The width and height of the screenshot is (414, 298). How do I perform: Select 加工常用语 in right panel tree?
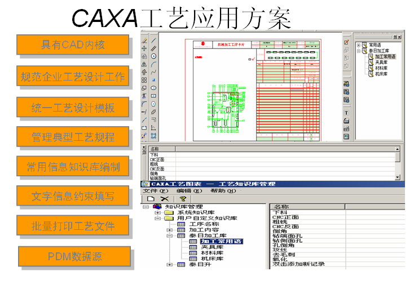click(x=385, y=56)
